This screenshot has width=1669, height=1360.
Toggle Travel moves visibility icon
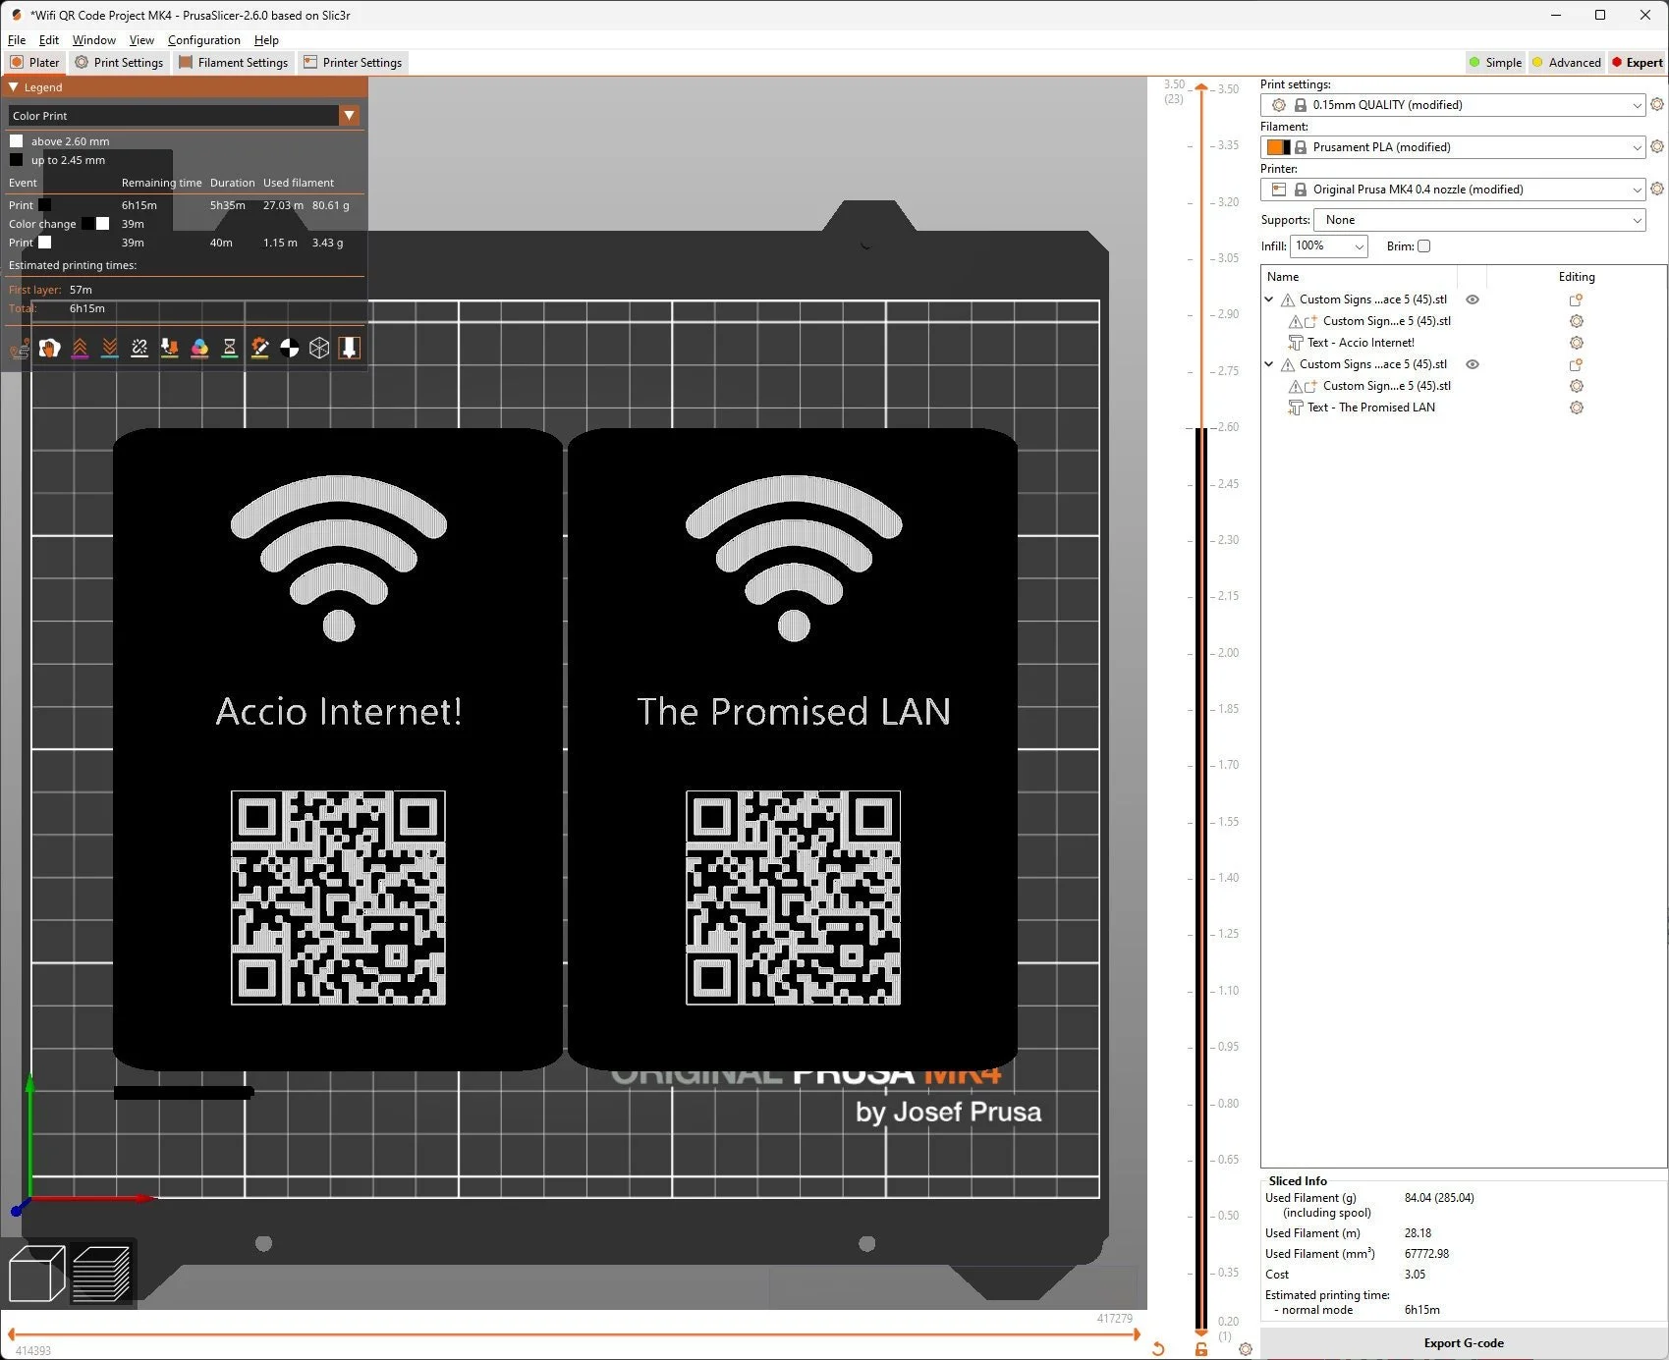point(20,348)
